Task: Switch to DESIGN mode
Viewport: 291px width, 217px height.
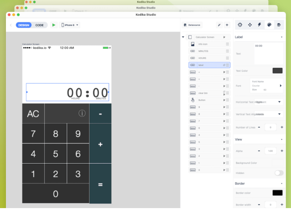Action: tap(24, 25)
